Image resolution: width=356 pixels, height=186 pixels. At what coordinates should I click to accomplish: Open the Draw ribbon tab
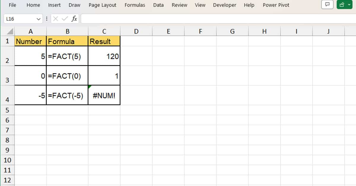(x=74, y=5)
